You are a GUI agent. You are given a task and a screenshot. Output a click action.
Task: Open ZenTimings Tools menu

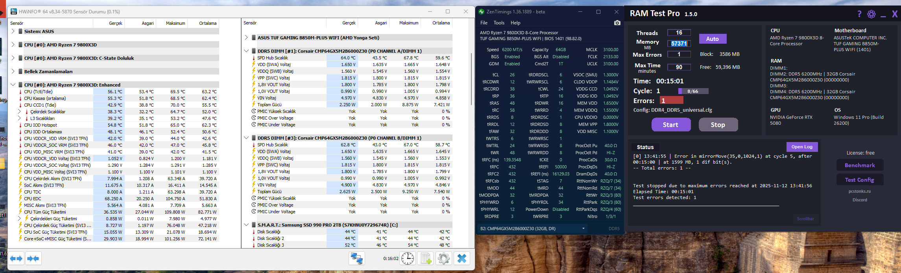(499, 23)
